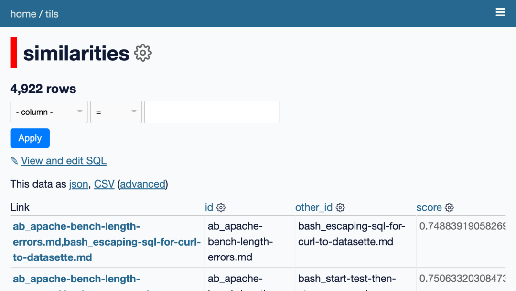Open the id column gear menu
516x291 pixels.
[221, 208]
